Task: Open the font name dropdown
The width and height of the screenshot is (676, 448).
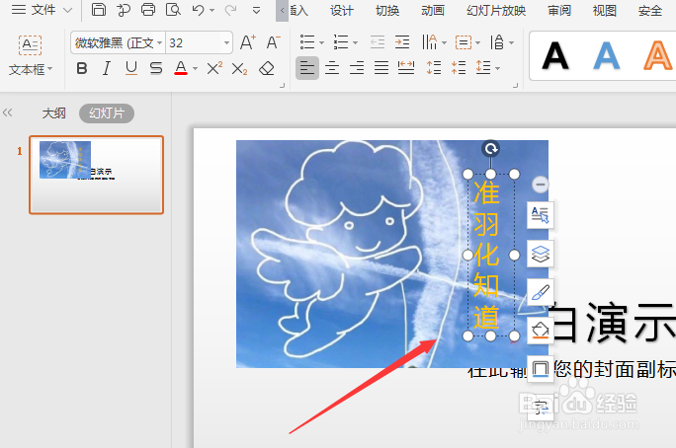Action: coord(159,43)
